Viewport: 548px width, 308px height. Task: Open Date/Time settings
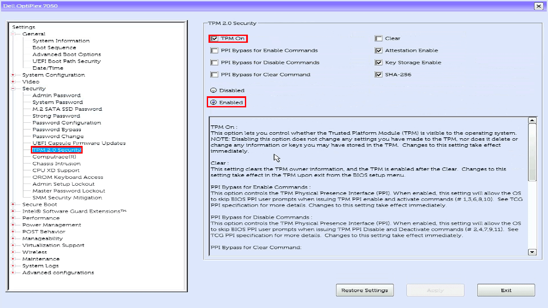[48, 68]
